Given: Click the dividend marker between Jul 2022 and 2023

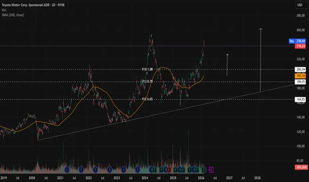Looking at the screenshot, I should coord(109,170).
